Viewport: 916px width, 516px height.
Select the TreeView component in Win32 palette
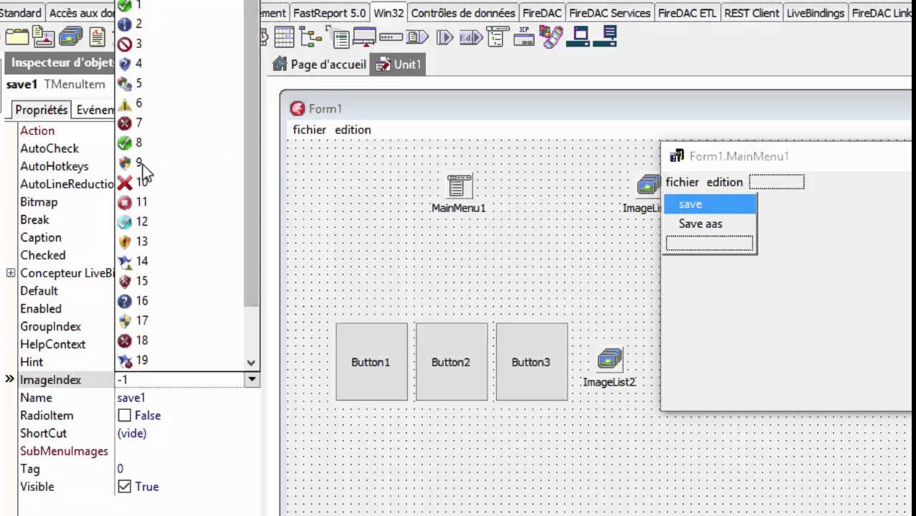click(310, 36)
